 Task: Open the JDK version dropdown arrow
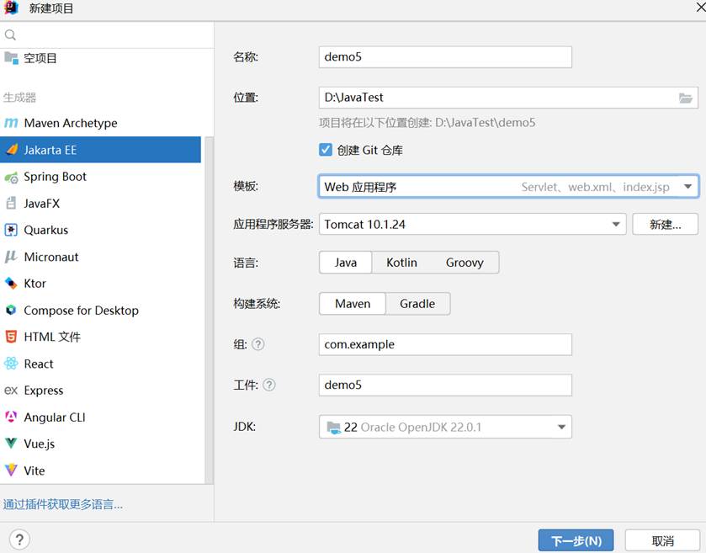561,427
